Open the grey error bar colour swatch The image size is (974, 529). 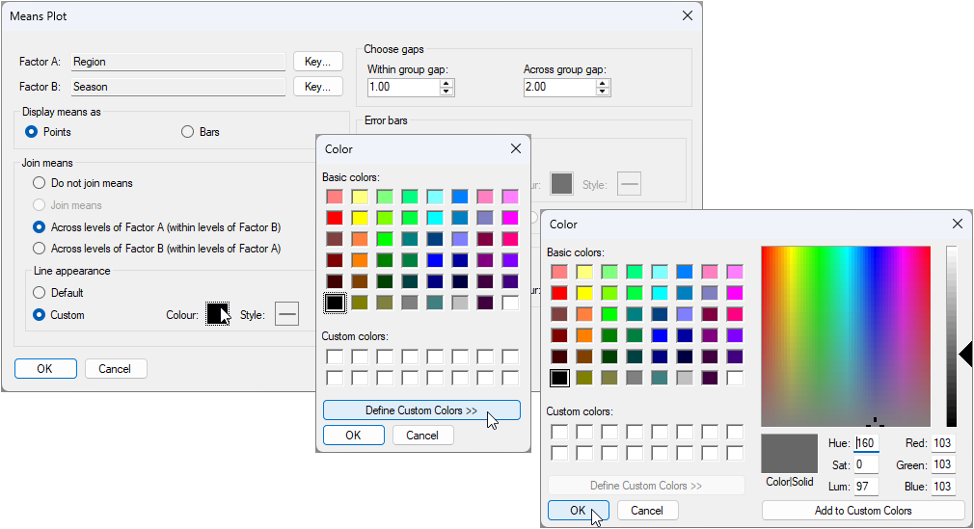click(561, 184)
